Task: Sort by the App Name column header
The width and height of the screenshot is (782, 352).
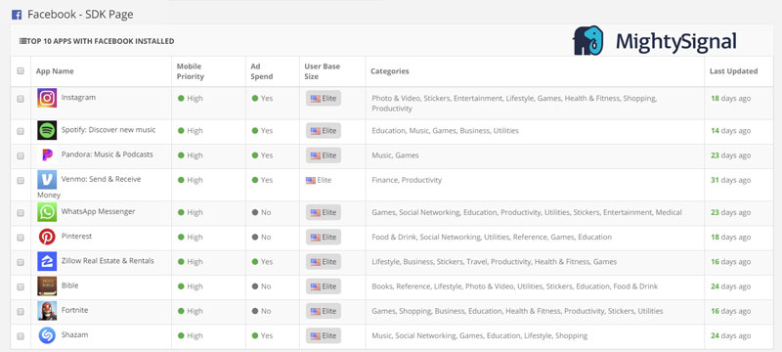Action: [55, 71]
